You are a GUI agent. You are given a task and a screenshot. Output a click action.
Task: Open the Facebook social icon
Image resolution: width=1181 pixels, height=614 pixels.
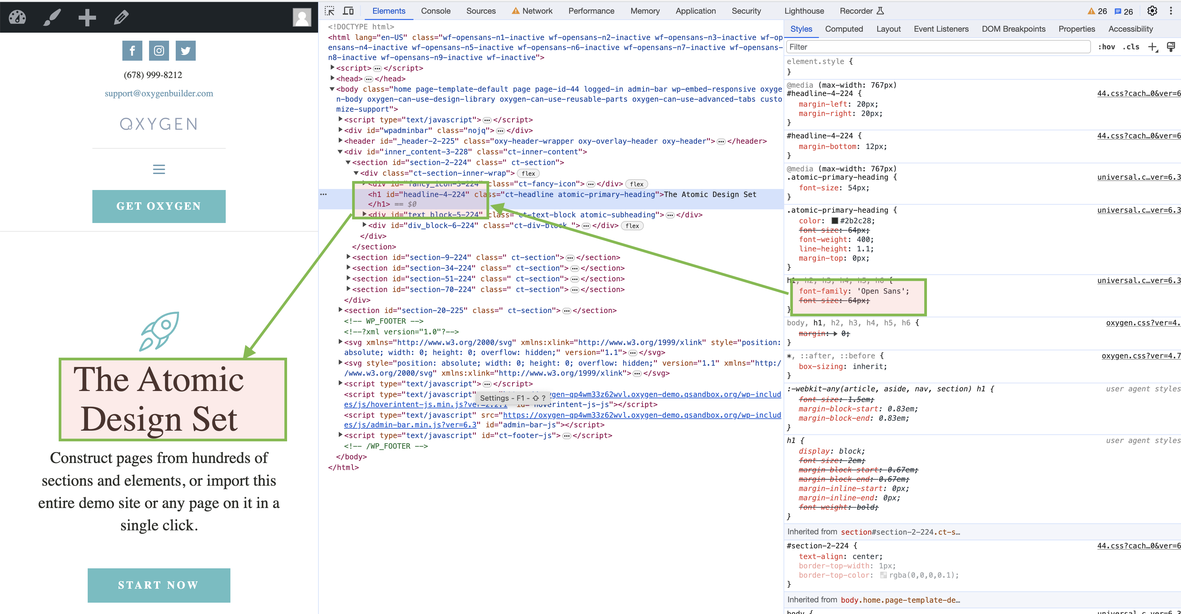pyautogui.click(x=132, y=50)
